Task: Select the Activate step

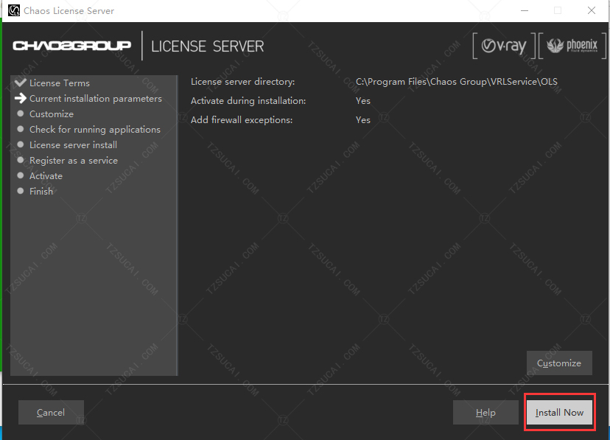Action: pos(46,176)
